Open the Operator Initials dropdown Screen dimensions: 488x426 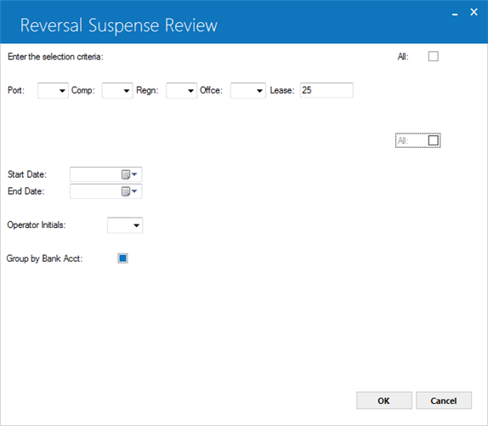coord(125,225)
